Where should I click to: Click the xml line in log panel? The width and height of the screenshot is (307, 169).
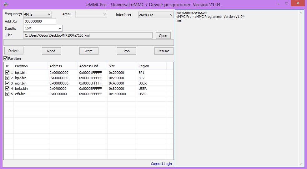point(179,21)
